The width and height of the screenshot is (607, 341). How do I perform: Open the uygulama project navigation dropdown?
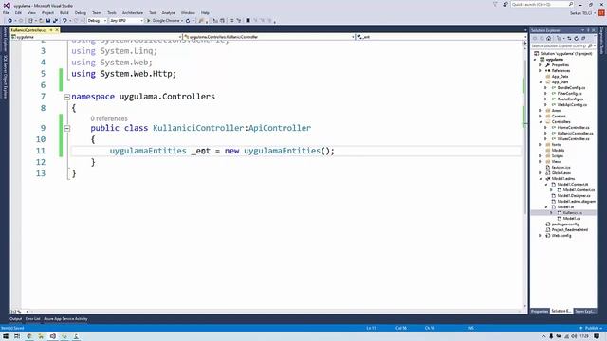click(97, 37)
